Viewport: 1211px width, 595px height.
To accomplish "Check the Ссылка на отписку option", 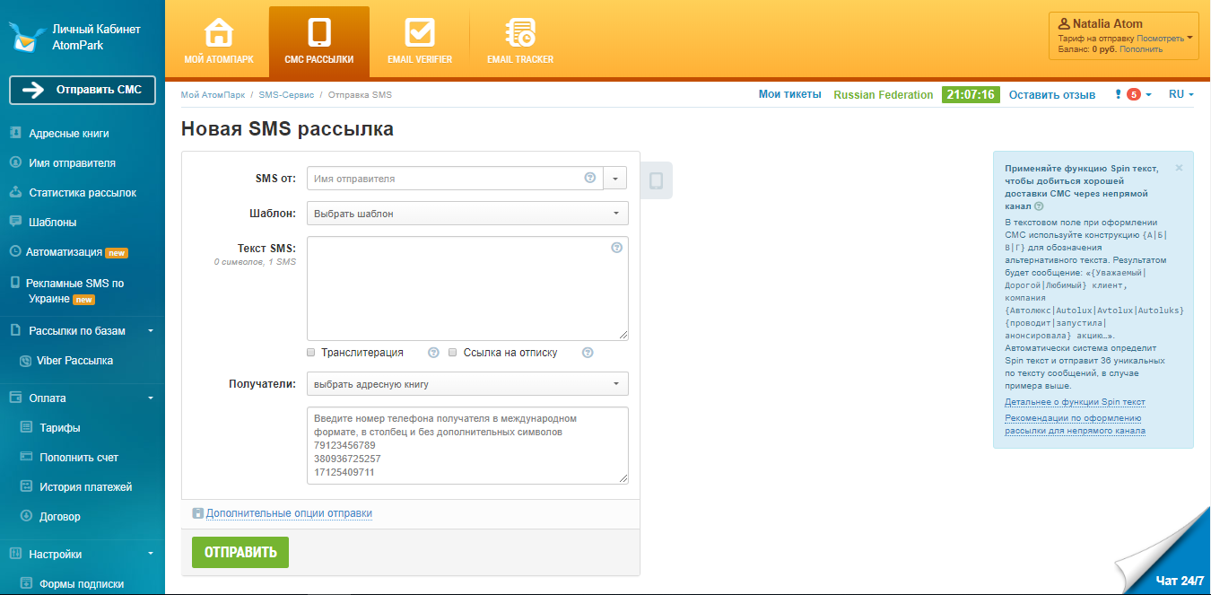I will click(453, 353).
